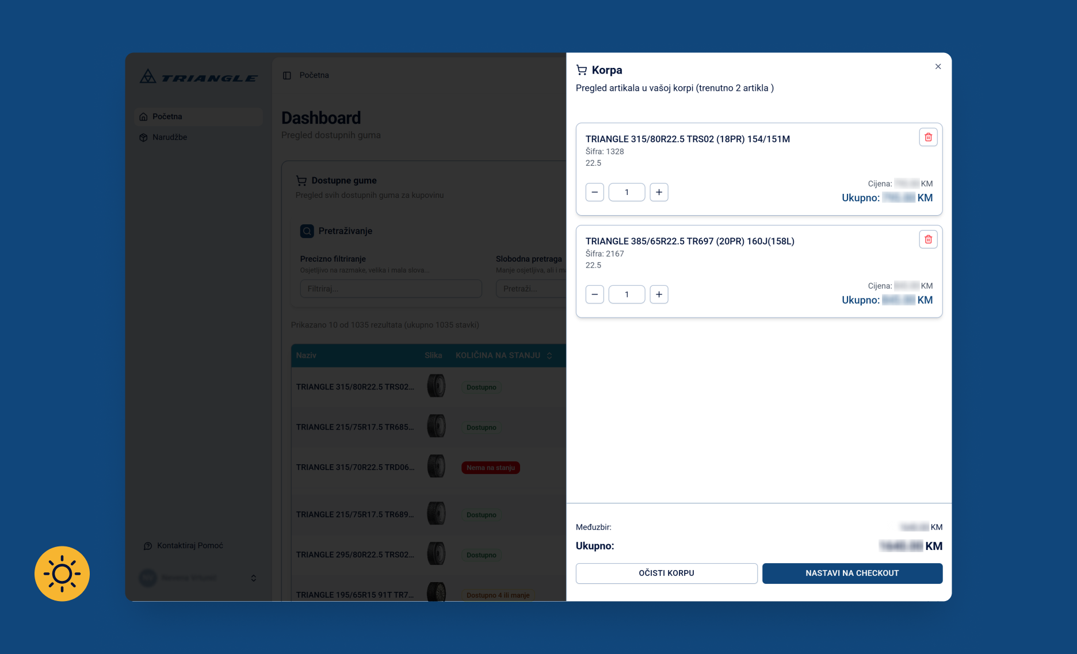Click the Šifra: 1328 text
1077x654 pixels.
605,152
